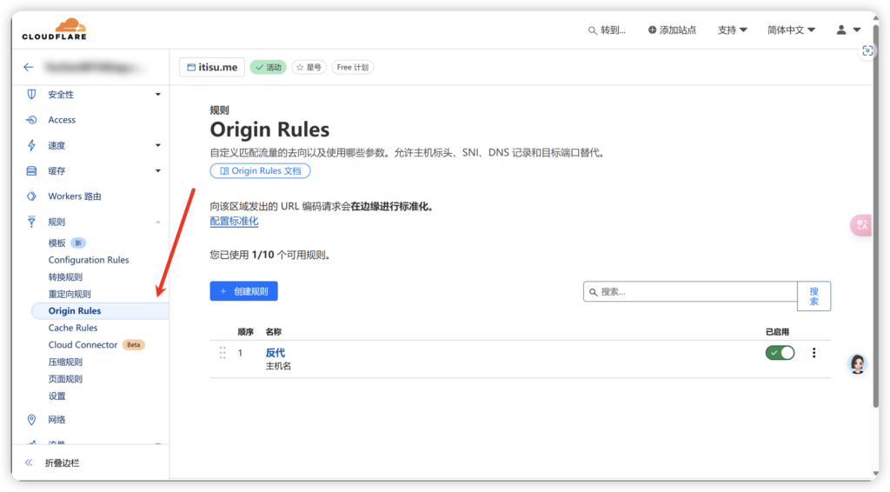Image resolution: width=890 pixels, height=492 pixels.
Task: Open the 支持 dropdown menu
Action: click(732, 30)
